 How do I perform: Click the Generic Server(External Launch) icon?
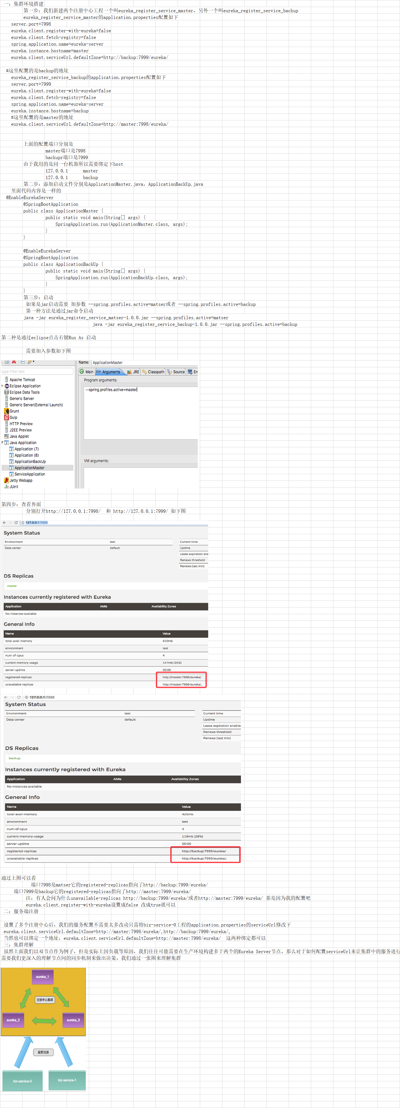point(6,405)
